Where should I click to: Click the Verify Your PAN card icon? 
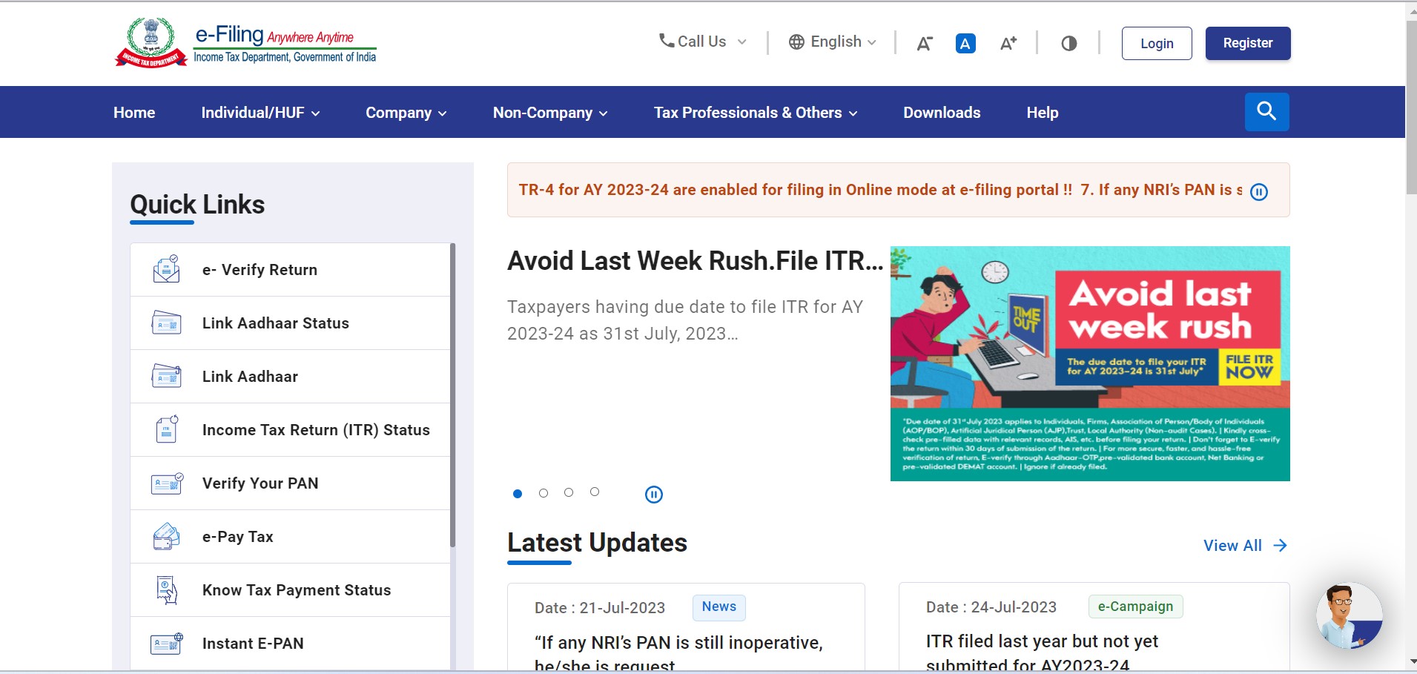[x=167, y=483]
